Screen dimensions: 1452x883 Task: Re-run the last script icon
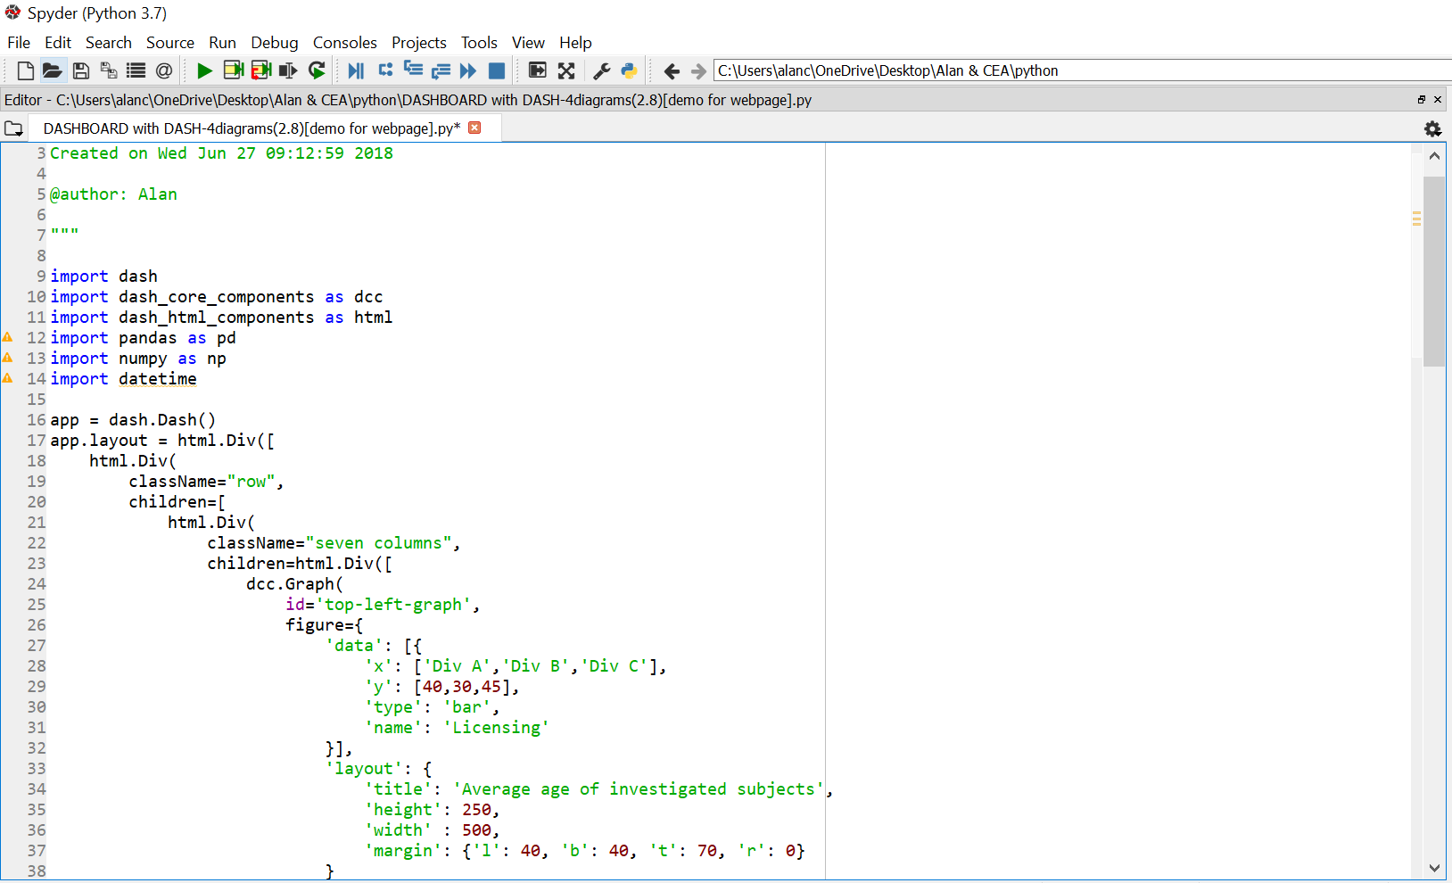coord(317,70)
